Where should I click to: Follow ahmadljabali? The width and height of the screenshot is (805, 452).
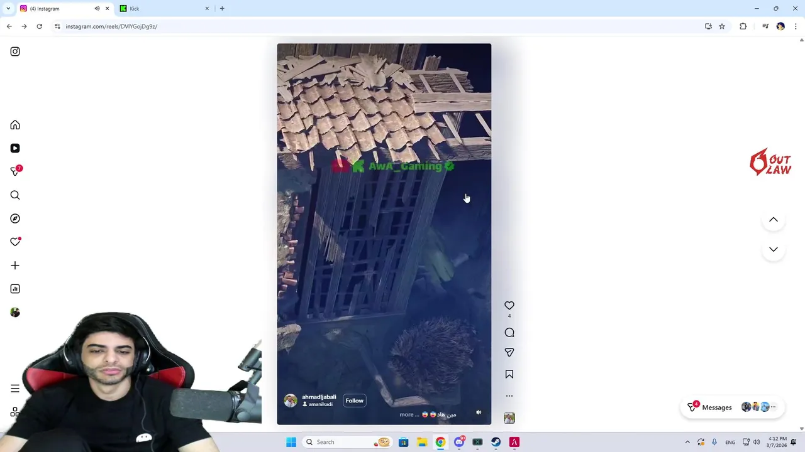[x=354, y=401]
